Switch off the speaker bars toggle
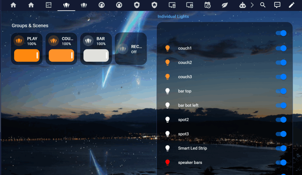The image size is (302, 175). pos(281,162)
